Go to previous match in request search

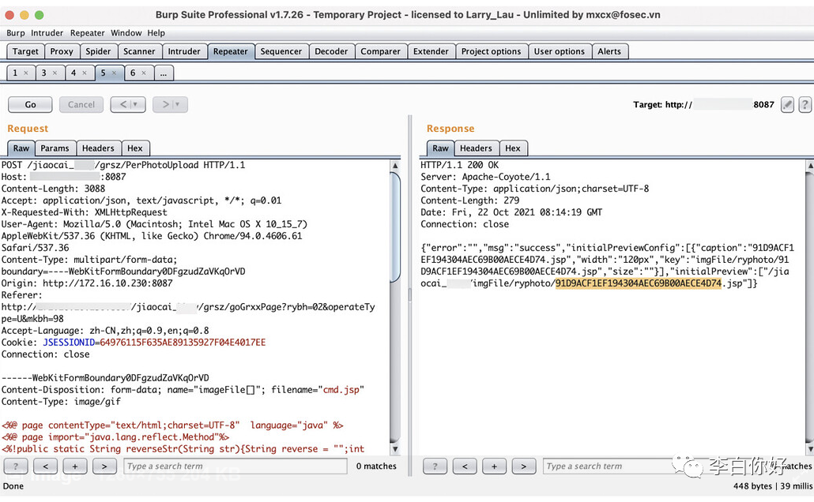[46, 466]
